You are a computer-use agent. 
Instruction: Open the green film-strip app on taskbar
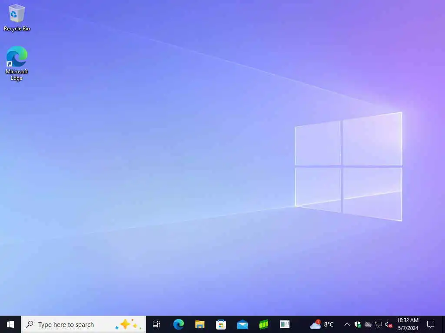264,324
